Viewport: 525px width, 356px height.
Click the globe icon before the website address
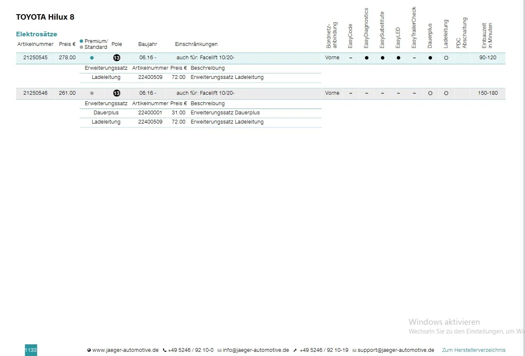(x=89, y=351)
